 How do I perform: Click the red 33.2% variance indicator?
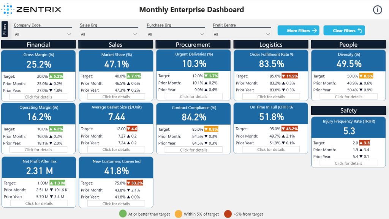pyautogui.click(x=135, y=183)
